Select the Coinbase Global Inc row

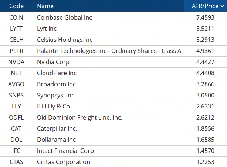(x=65, y=17)
